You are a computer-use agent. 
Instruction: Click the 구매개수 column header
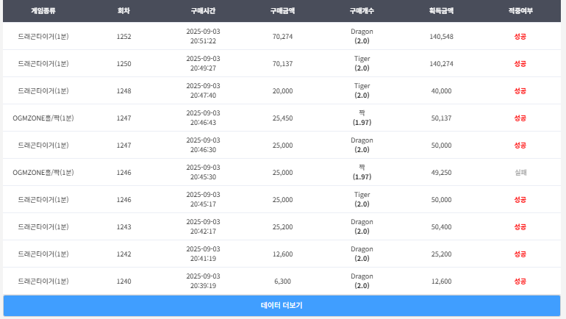click(362, 11)
